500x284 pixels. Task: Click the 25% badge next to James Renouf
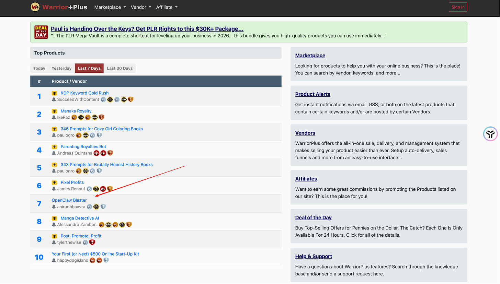pyautogui.click(x=103, y=189)
